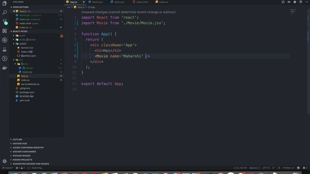The width and height of the screenshot is (310, 174).
Task: Open the Explorer view in activity bar
Action: coord(4,3)
